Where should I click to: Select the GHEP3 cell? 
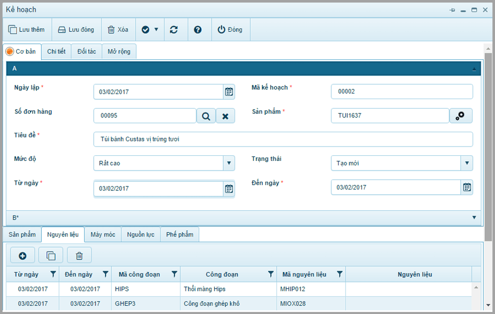click(145, 304)
